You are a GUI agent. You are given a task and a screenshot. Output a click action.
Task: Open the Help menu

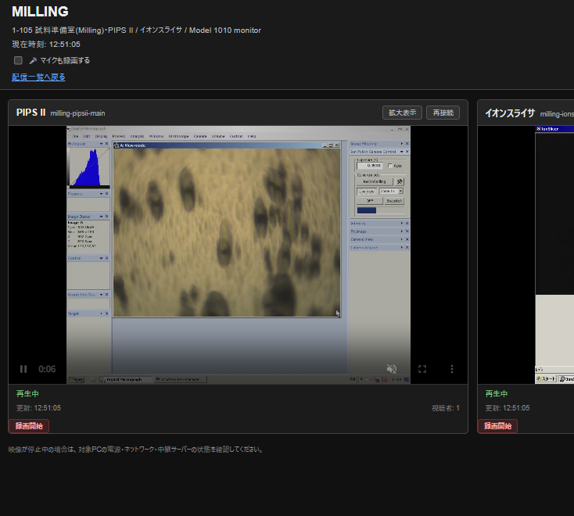tap(252, 136)
